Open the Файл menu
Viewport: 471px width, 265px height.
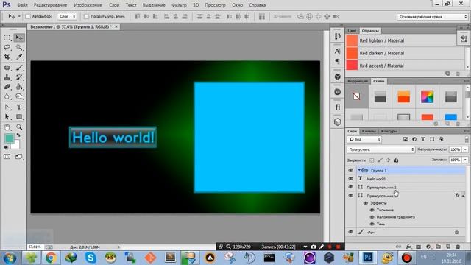(x=22, y=5)
